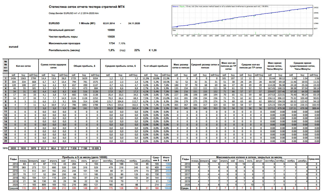328x194 pixels.
Task: Click the "Максимальное колено в сетках" table title
Action: [x=249, y=157]
